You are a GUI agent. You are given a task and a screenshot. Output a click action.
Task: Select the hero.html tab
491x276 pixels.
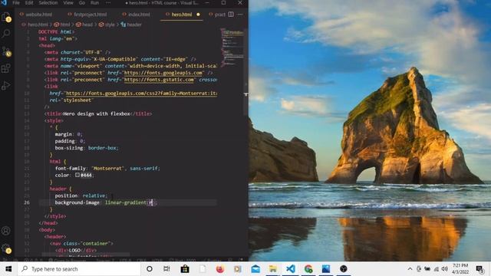tap(182, 15)
